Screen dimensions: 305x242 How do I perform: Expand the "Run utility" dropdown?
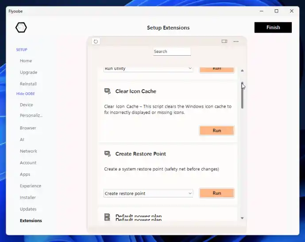pos(148,68)
